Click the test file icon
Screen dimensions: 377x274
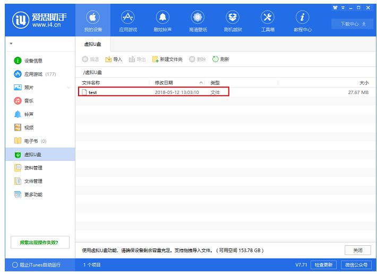coord(84,92)
